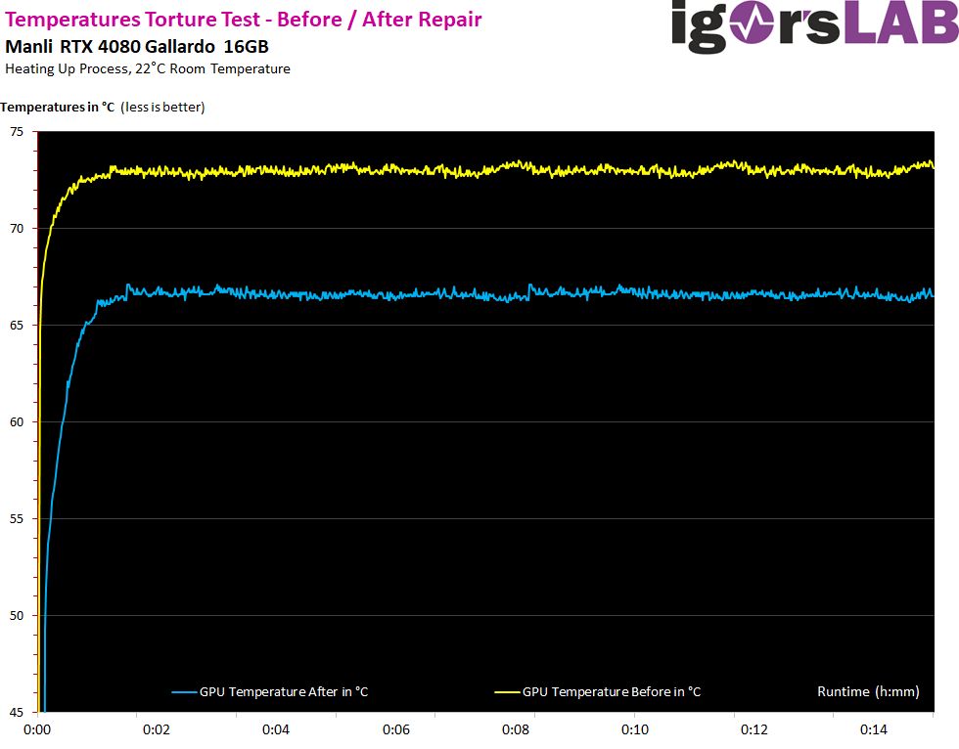Click the x-axis label 0:06

click(x=396, y=729)
